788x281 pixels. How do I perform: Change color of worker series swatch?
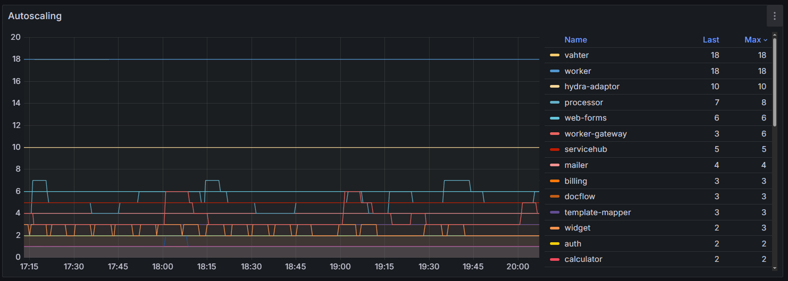pyautogui.click(x=555, y=71)
